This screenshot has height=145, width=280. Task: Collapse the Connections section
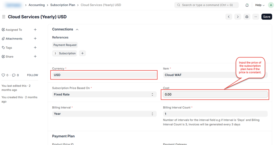[x=77, y=29]
